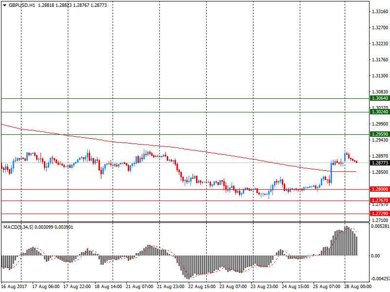Screen dimensions: 390x292
Task: Click the 23 Aug 23:00 time label
Action: pyautogui.click(x=264, y=287)
